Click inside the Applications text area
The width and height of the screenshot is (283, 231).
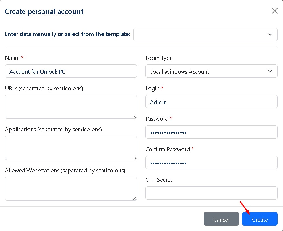point(71,148)
